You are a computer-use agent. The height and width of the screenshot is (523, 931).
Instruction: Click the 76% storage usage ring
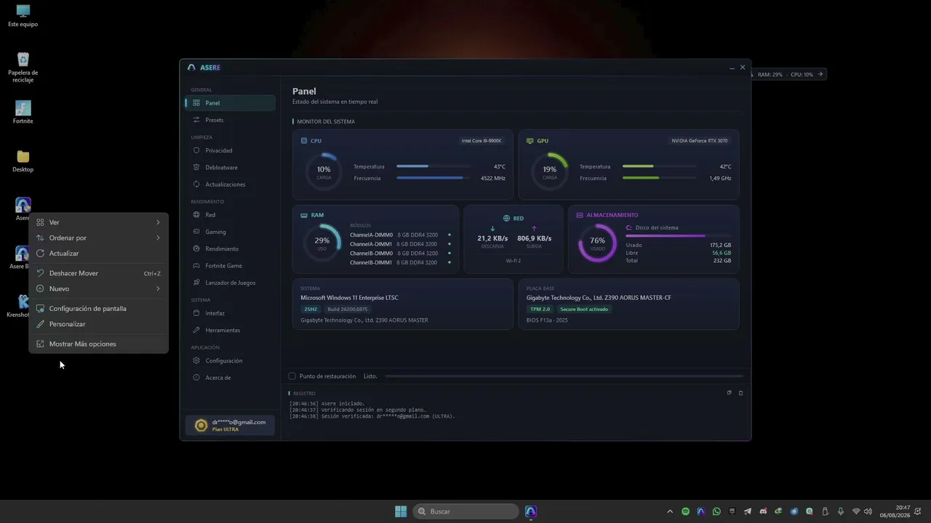coord(597,243)
